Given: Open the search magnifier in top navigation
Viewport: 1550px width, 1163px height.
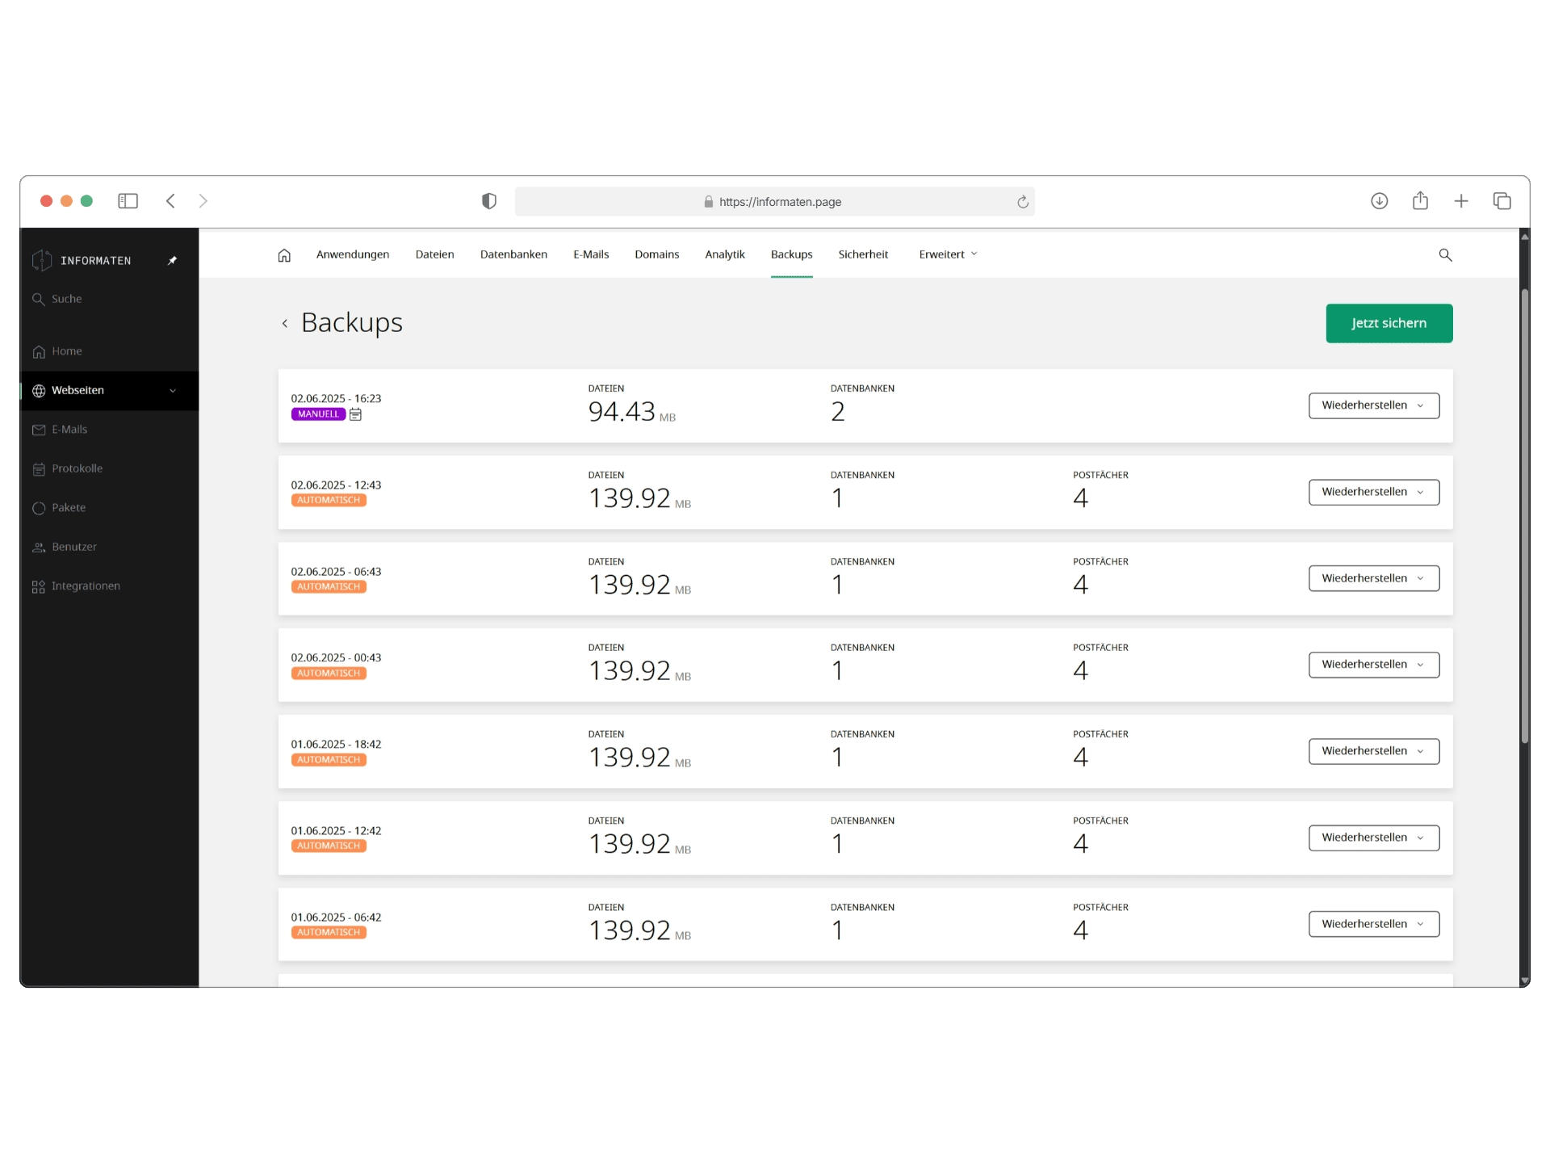Looking at the screenshot, I should [1445, 255].
